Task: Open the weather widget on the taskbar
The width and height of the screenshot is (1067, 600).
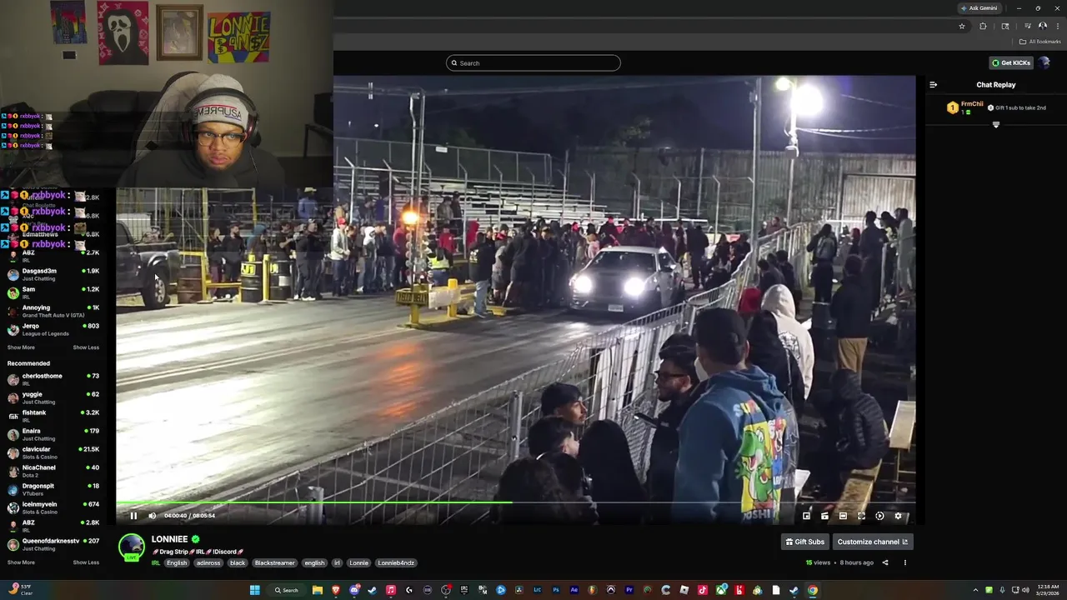Action: [x=20, y=590]
